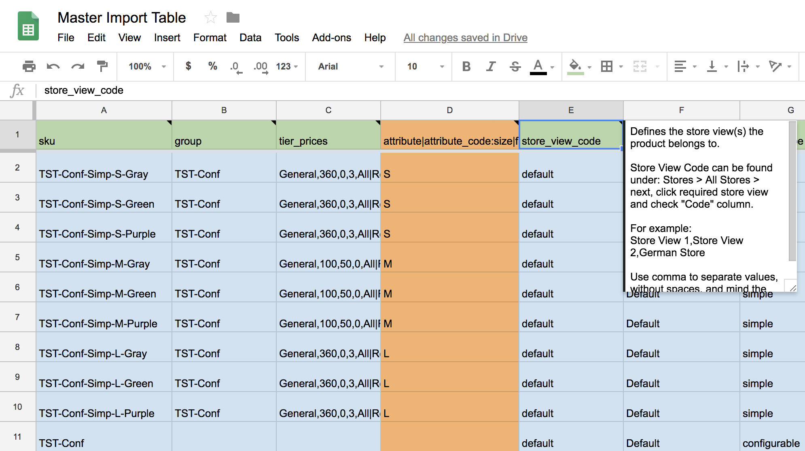The height and width of the screenshot is (451, 805).
Task: Click the redo arrow icon
Action: click(78, 66)
